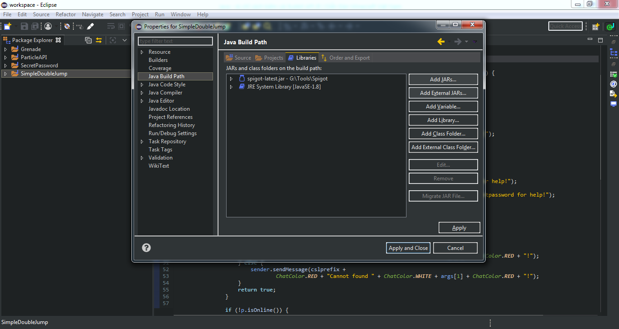
Task: Open the Refactor menu
Action: 66,14
